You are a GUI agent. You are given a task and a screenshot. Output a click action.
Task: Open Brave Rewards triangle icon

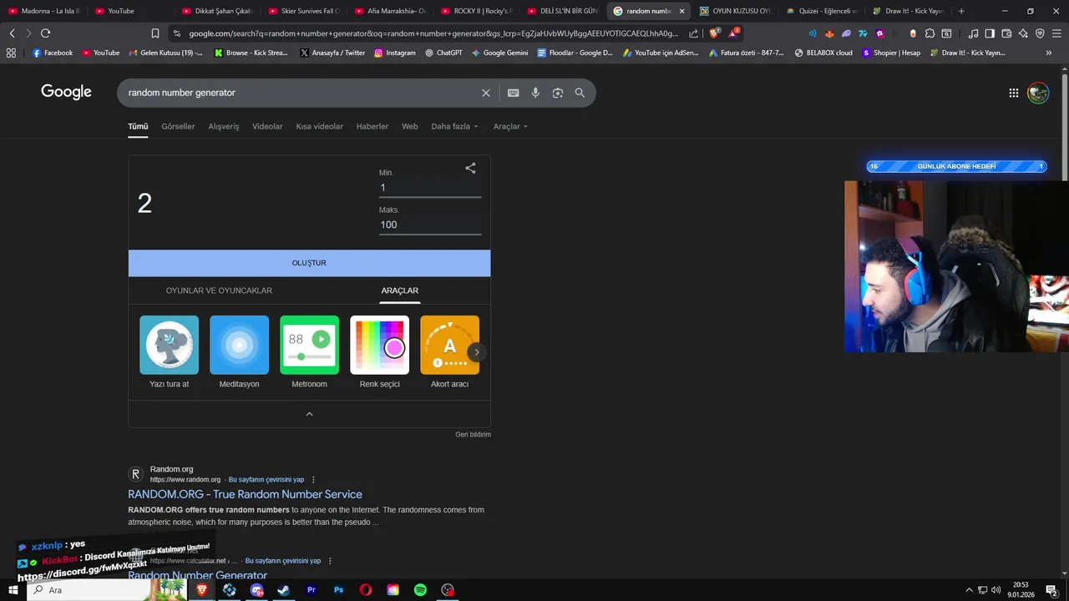(734, 33)
